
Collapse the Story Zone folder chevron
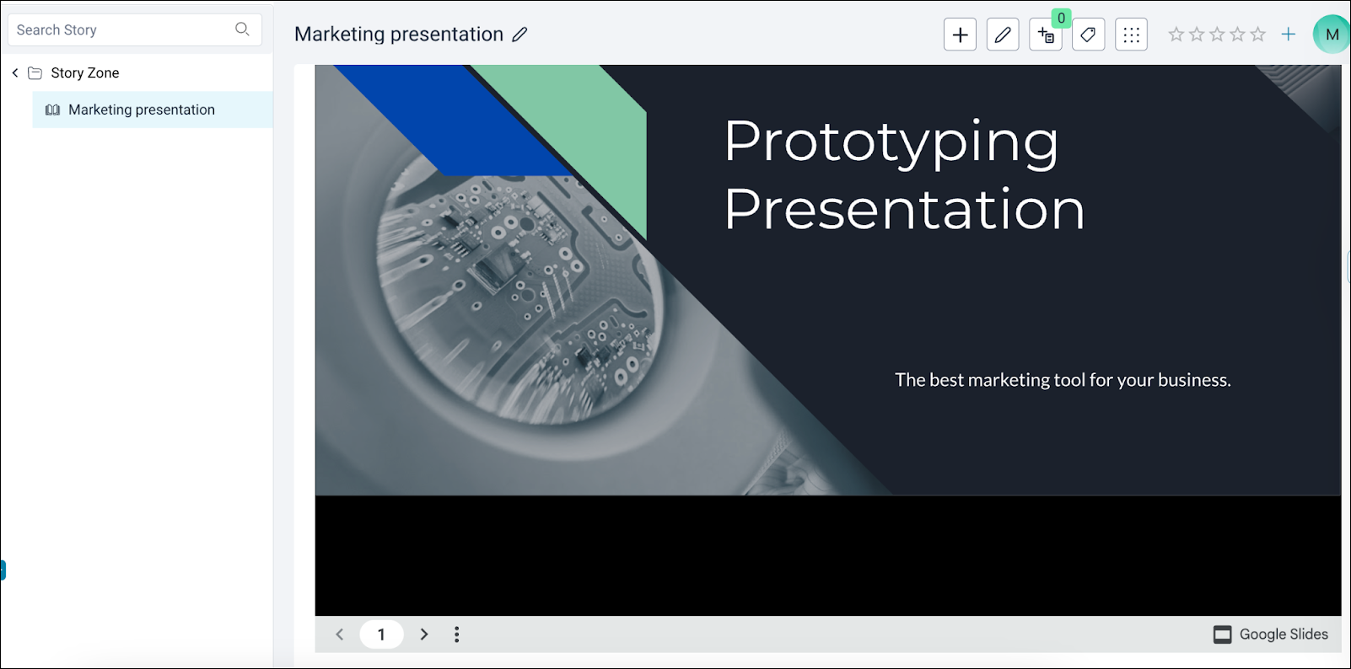coord(15,73)
